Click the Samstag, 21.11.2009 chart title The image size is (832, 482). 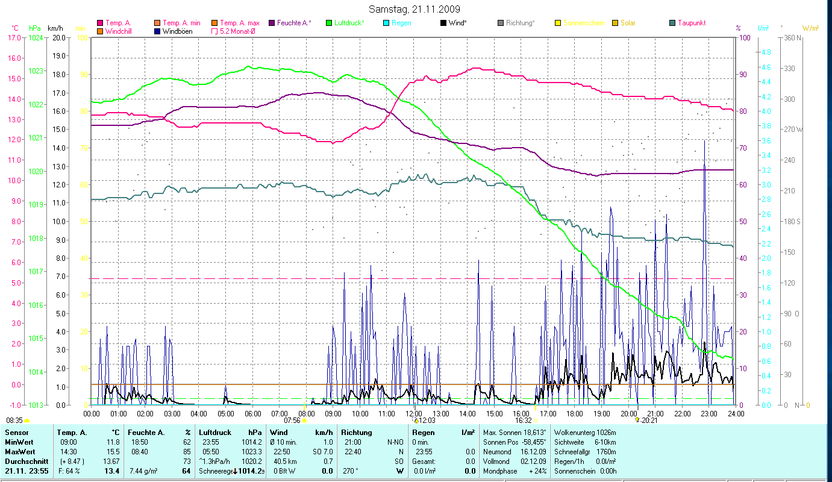coord(416,9)
